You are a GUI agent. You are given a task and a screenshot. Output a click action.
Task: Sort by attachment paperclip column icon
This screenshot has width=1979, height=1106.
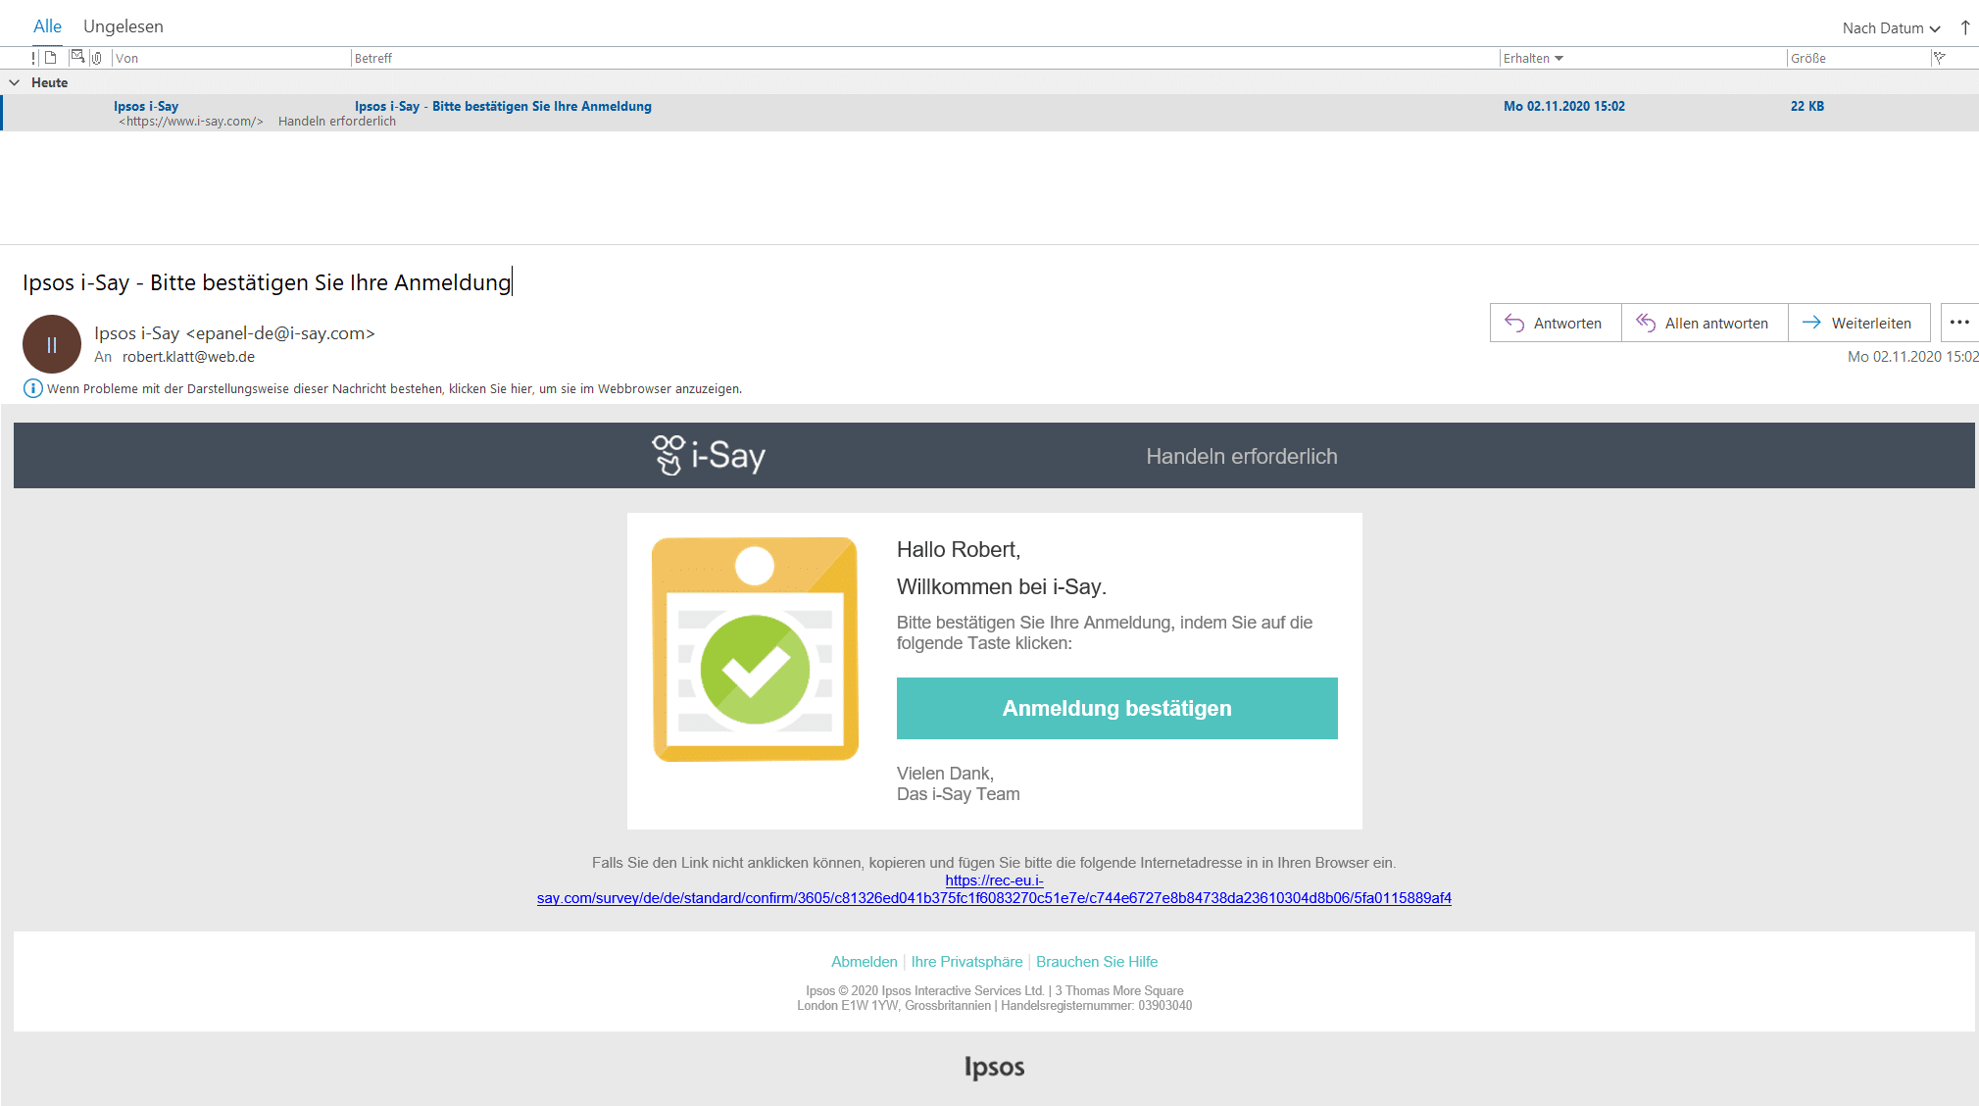click(x=97, y=58)
